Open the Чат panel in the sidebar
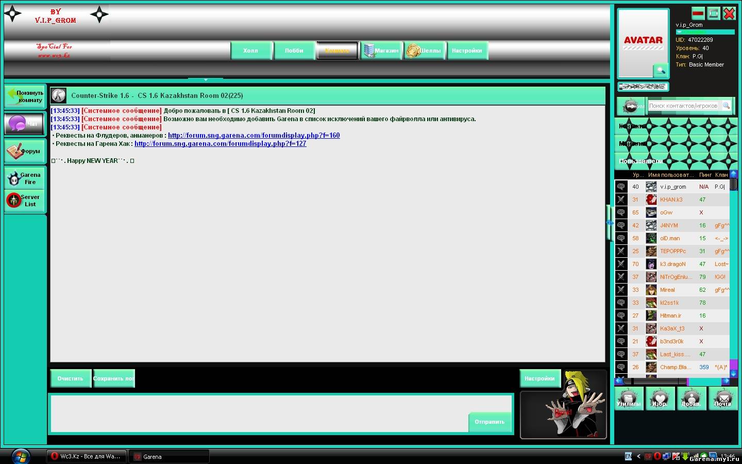742x464 pixels. coord(25,124)
